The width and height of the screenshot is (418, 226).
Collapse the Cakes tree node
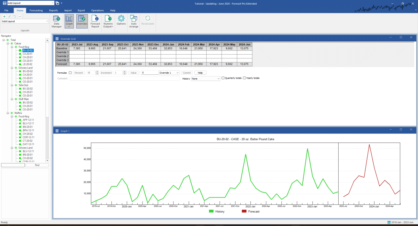(8, 43)
